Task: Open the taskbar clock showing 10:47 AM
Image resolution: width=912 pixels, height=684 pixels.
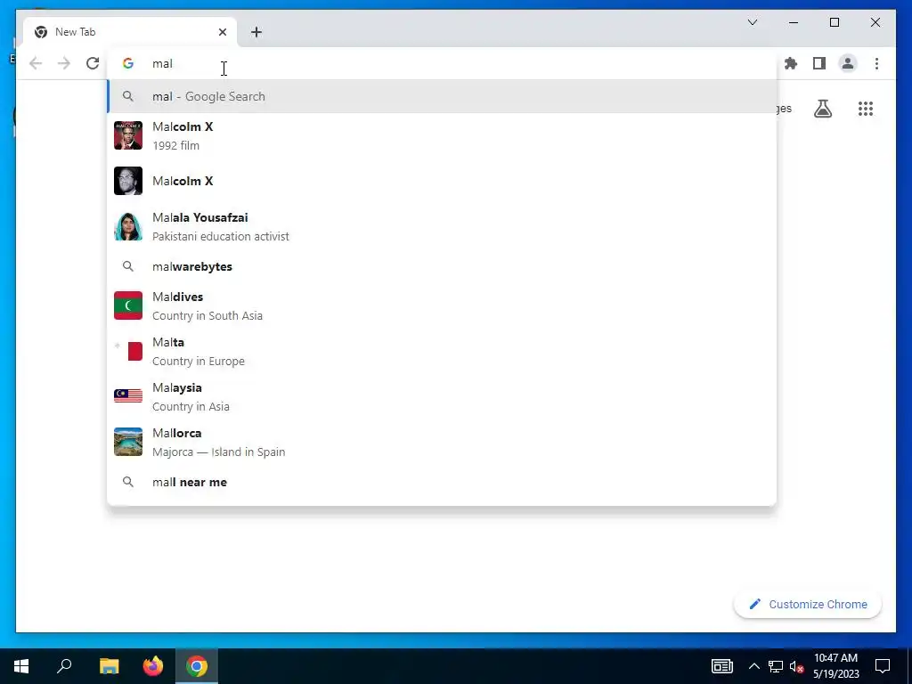Action: coord(835,666)
